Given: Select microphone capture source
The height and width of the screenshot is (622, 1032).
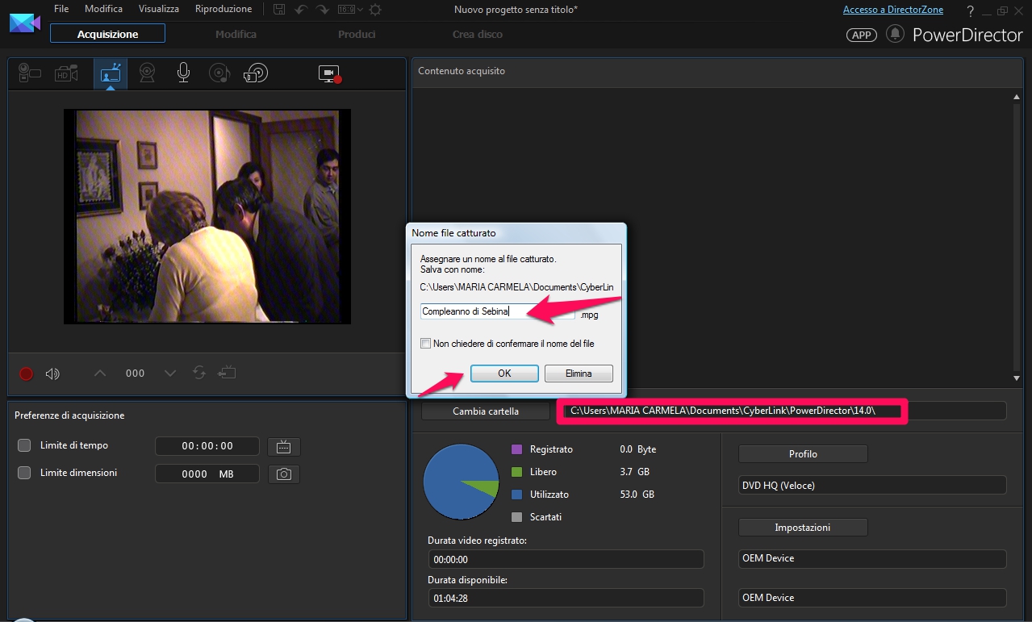Looking at the screenshot, I should pyautogui.click(x=183, y=73).
